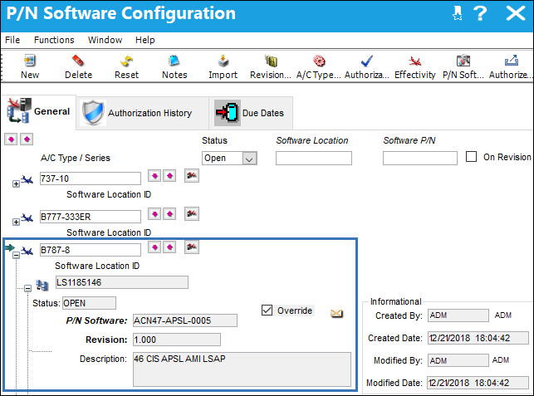534x396 pixels.
Task: Click the blue airplane icon of 737-10
Action: tap(27, 179)
